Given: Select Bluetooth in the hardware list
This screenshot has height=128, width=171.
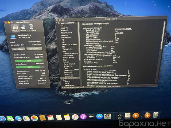Looking at the screenshot, I should click(65, 30).
